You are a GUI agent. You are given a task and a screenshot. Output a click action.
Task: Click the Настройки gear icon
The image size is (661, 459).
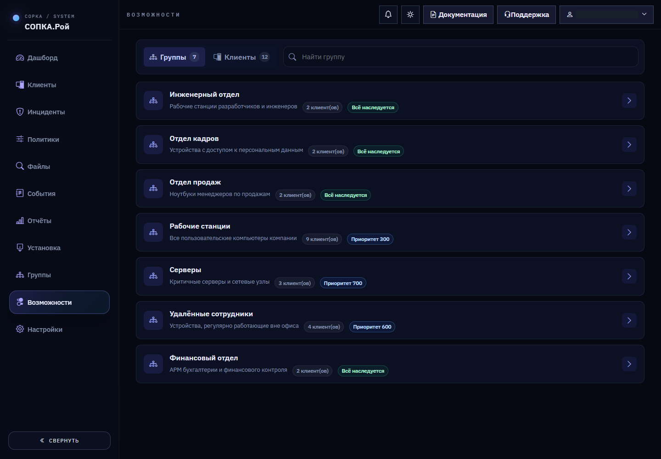click(20, 329)
